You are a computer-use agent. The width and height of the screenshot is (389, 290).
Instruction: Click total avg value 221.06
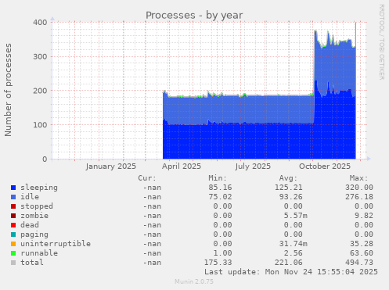tap(289, 263)
